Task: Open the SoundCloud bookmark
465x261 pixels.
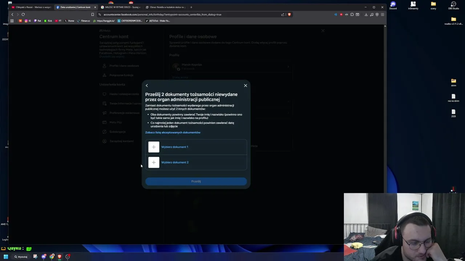Action: coord(20,21)
